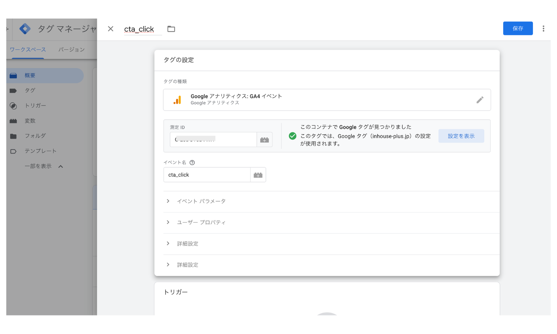
Task: Collapse the 一部を表示 sidebar toggle
Action: pyautogui.click(x=44, y=166)
